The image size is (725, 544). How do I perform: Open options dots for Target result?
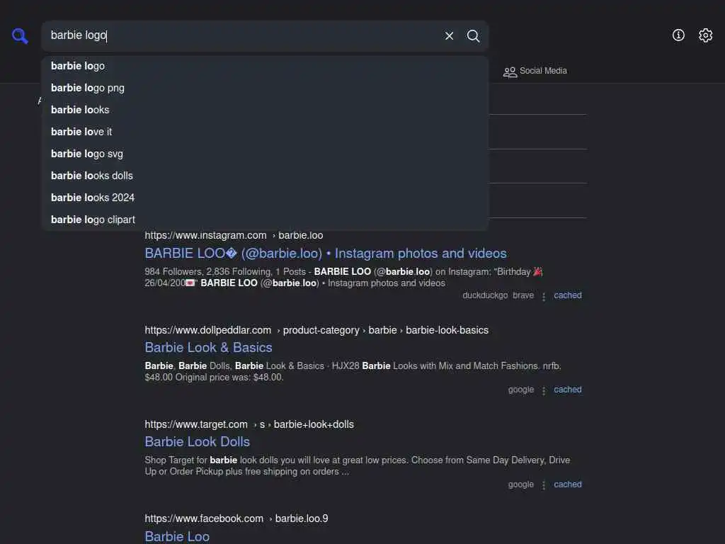click(544, 484)
